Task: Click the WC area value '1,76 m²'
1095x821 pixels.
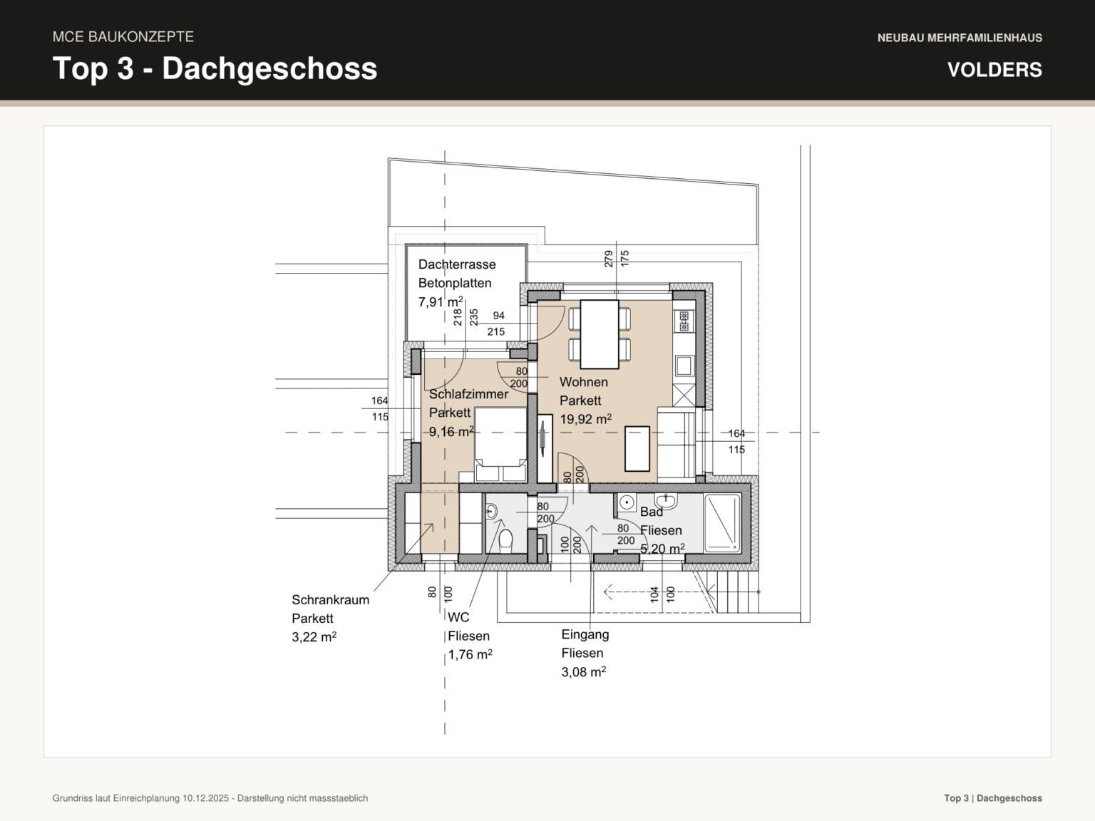Action: pos(470,654)
